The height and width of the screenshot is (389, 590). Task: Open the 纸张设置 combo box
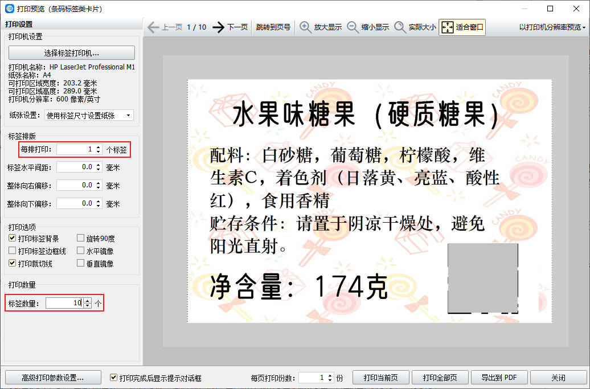pos(89,116)
